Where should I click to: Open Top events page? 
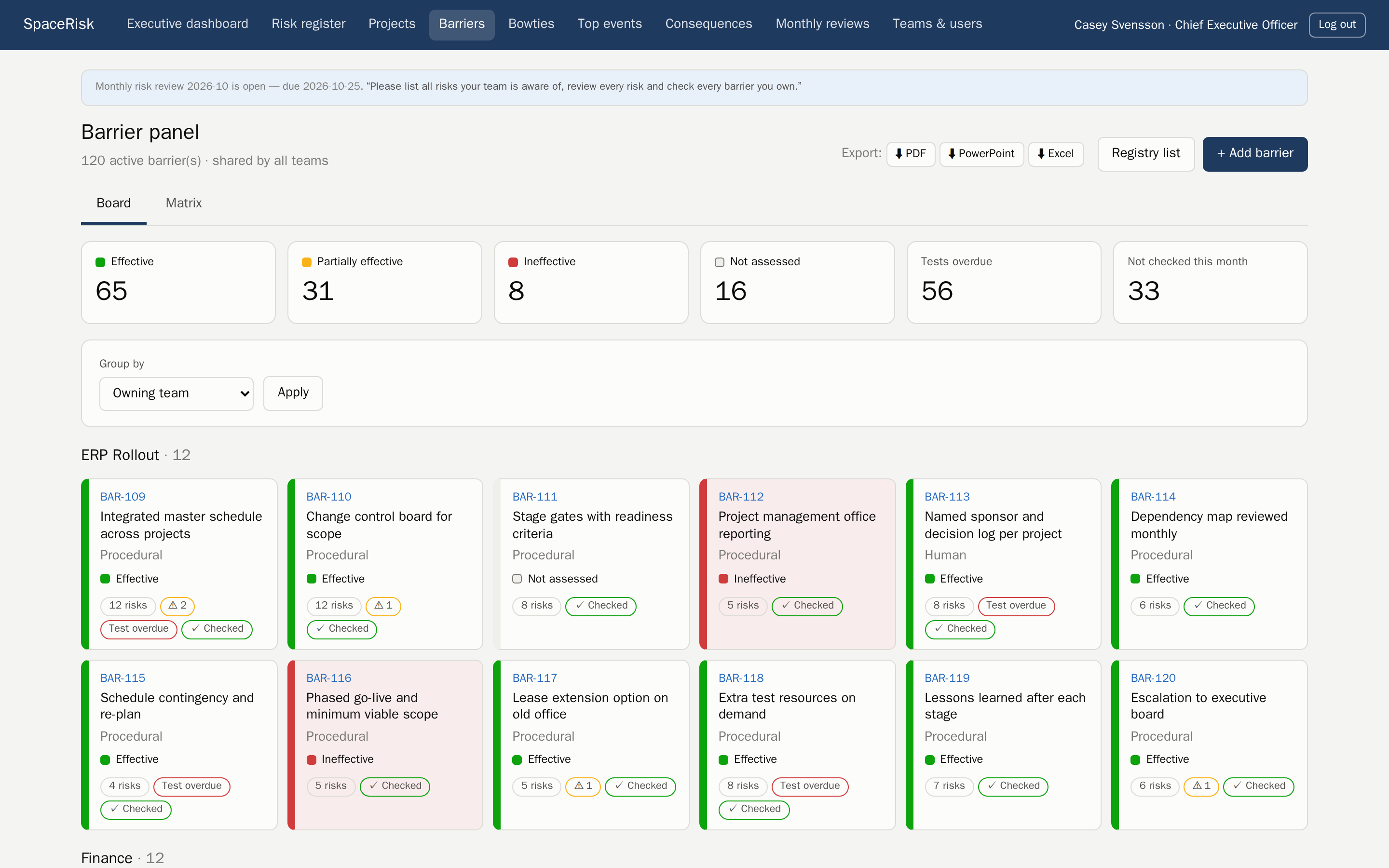tap(610, 24)
